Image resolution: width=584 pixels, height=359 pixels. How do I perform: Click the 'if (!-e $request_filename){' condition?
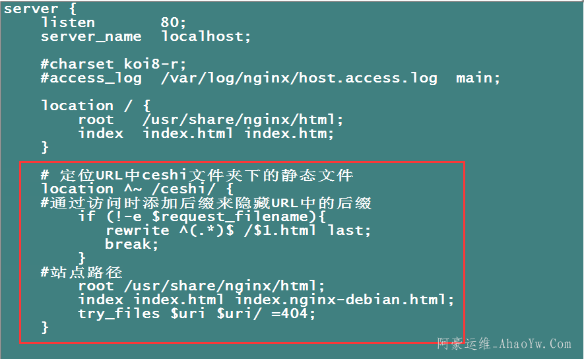[202, 216]
